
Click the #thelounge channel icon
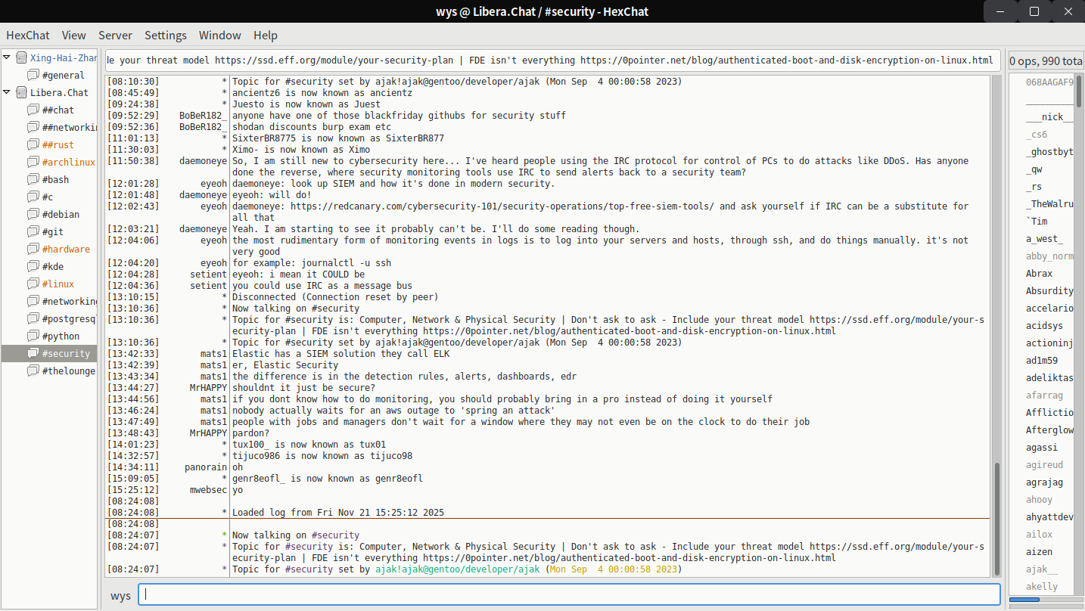(33, 371)
